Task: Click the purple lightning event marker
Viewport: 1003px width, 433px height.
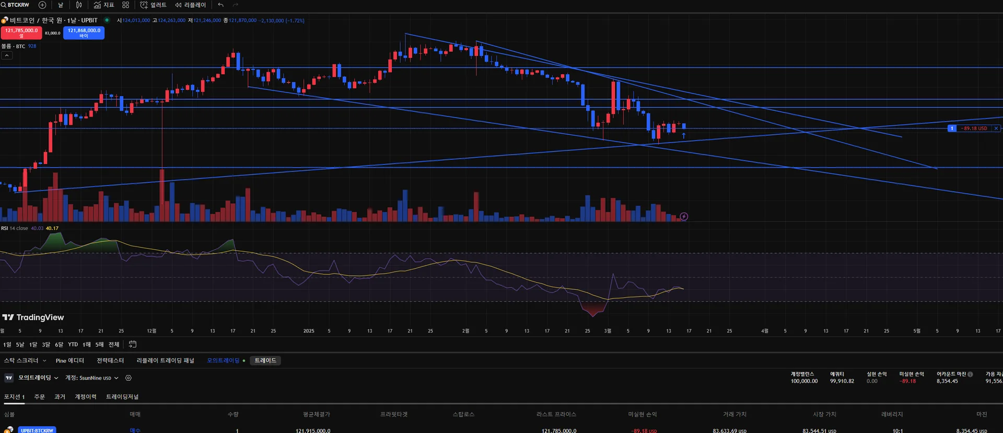Action: [684, 216]
